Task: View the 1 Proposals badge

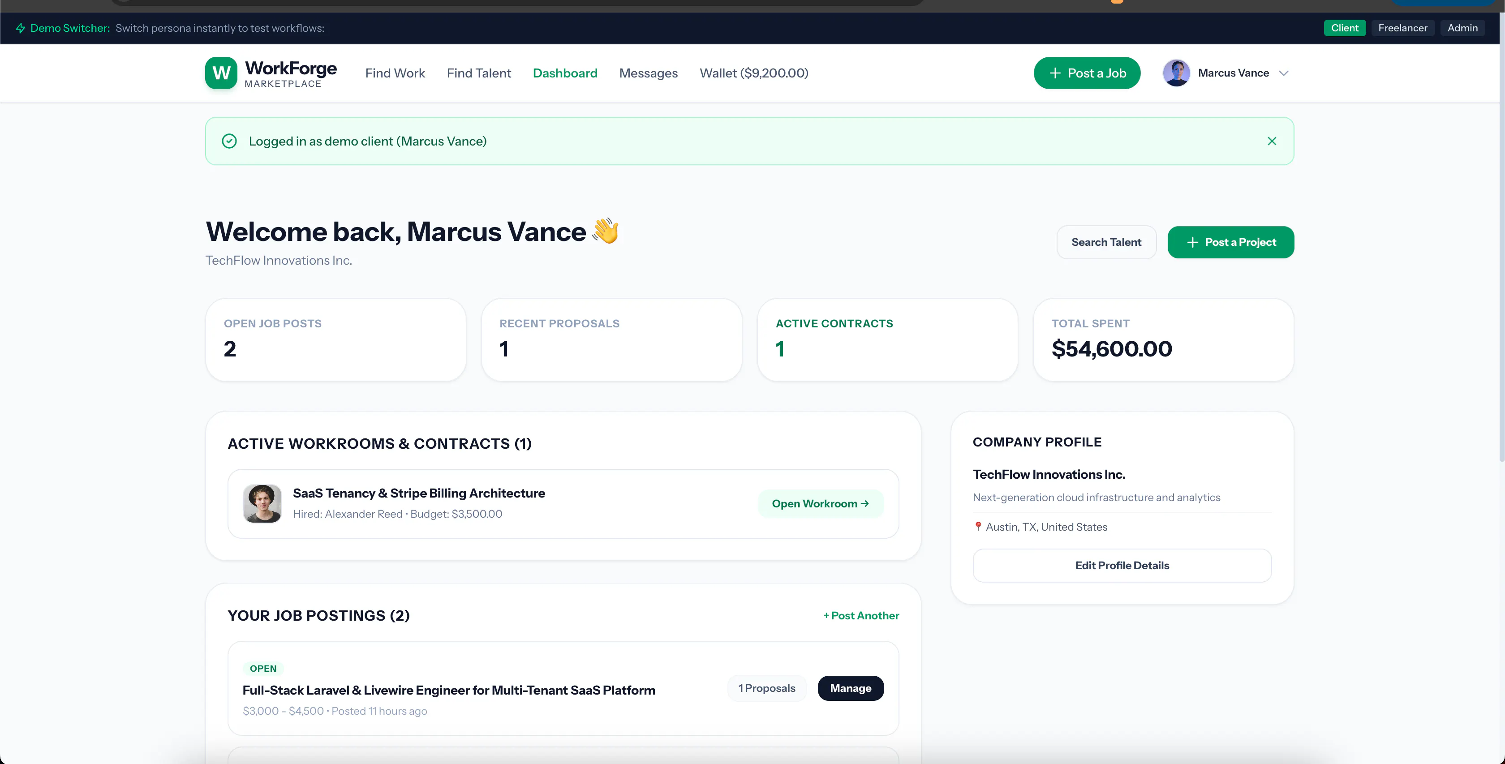Action: (x=766, y=688)
